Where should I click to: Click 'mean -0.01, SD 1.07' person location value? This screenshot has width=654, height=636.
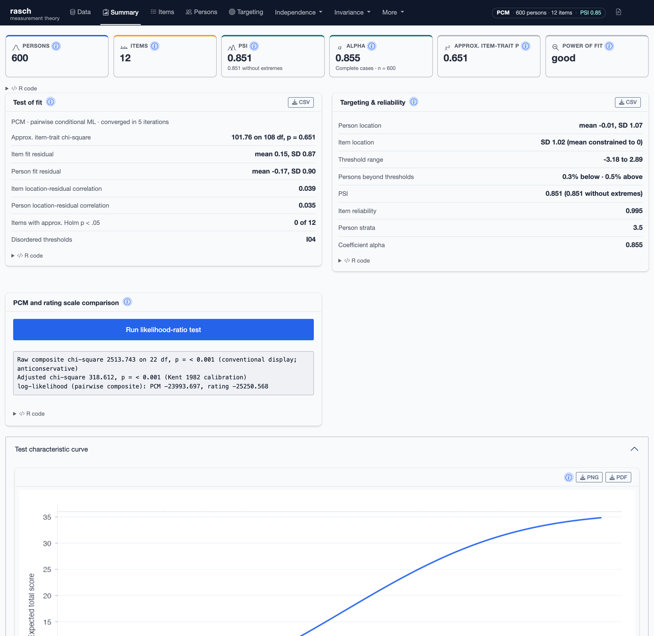pos(611,125)
